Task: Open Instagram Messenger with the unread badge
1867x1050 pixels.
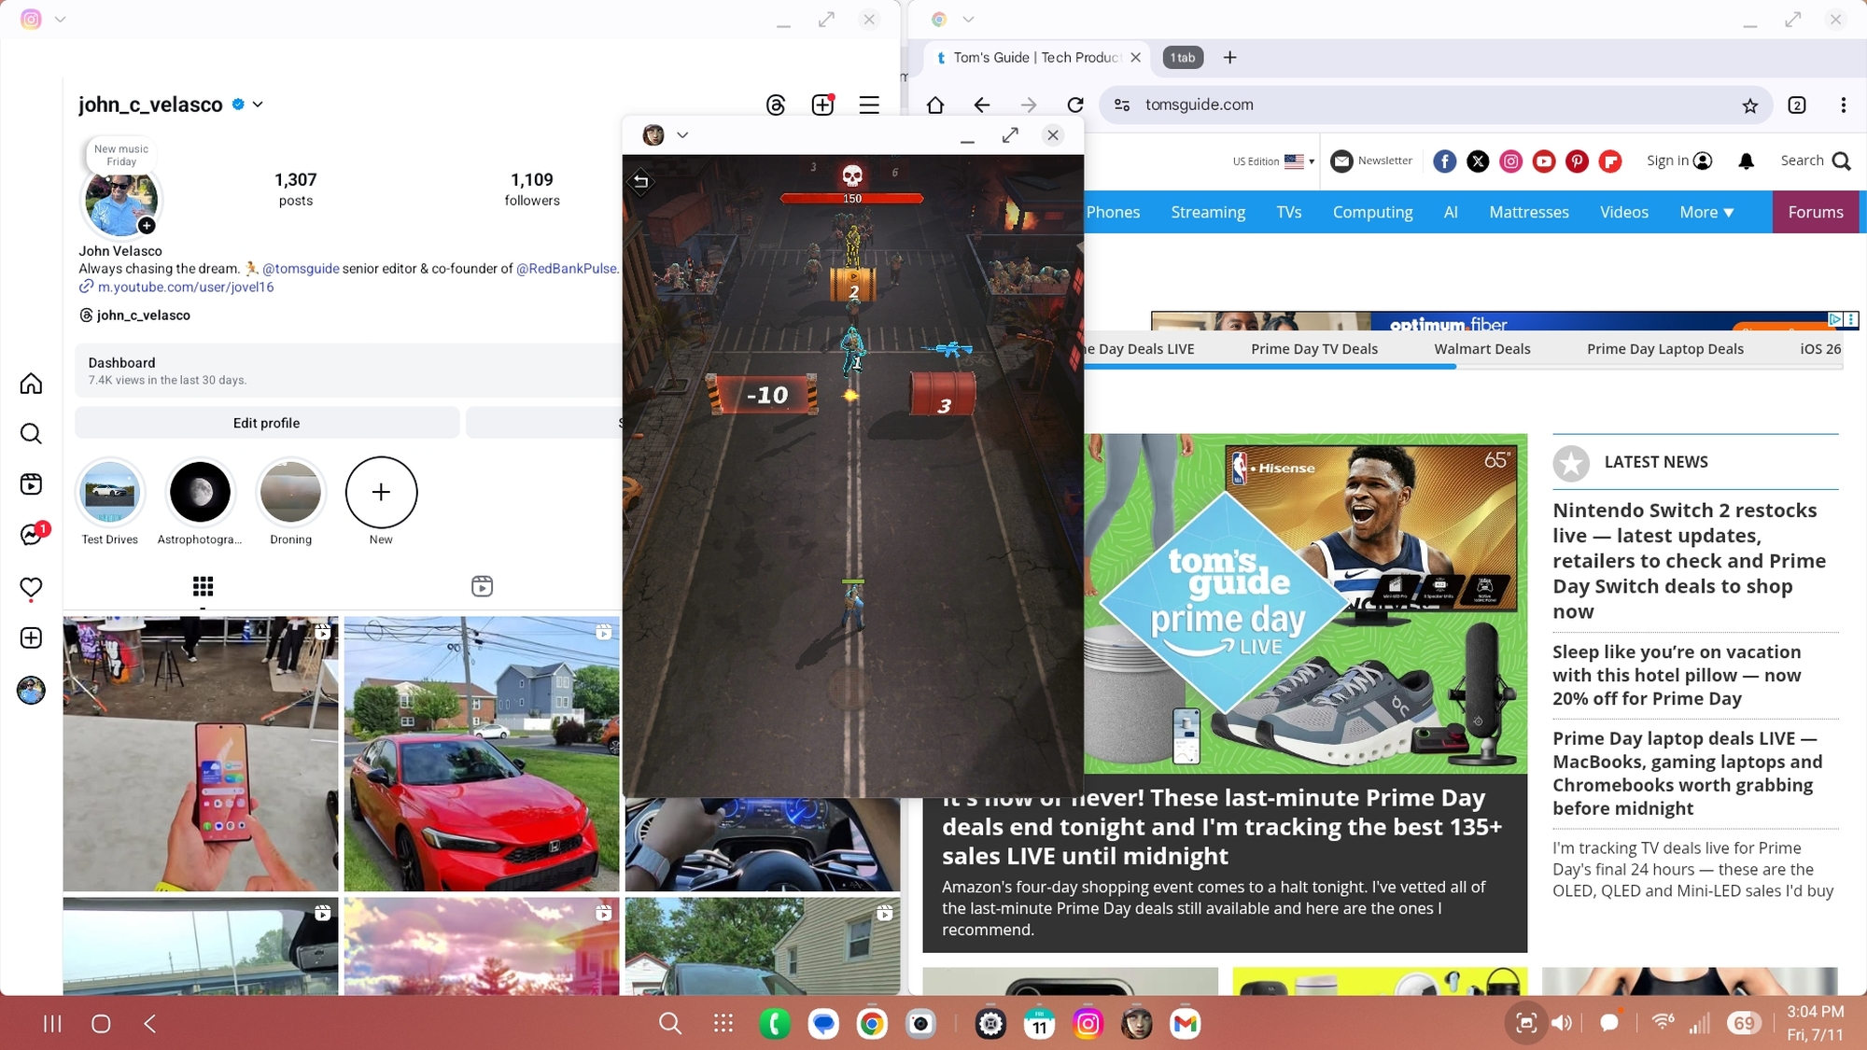Action: [31, 535]
